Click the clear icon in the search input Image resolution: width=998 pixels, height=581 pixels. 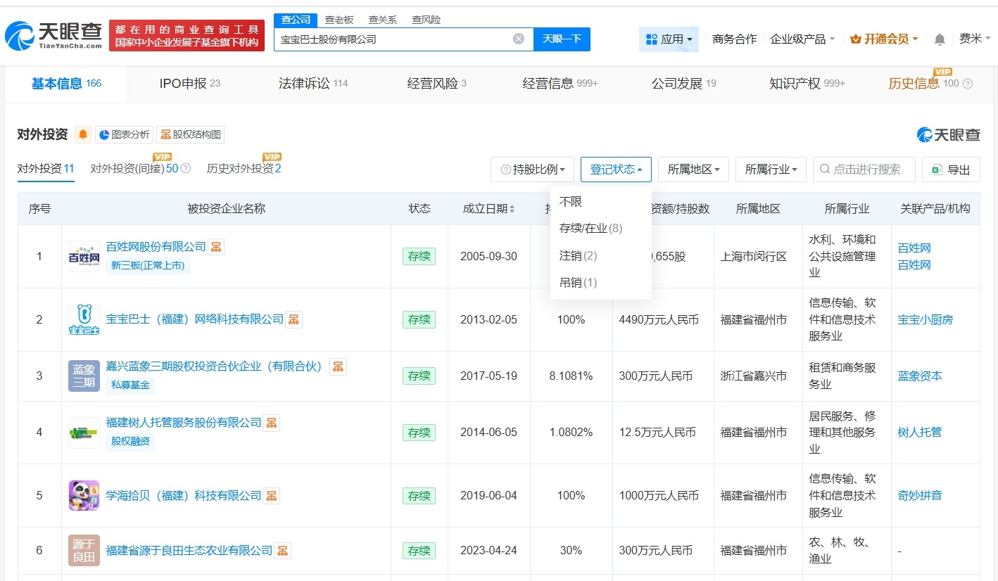[x=518, y=39]
